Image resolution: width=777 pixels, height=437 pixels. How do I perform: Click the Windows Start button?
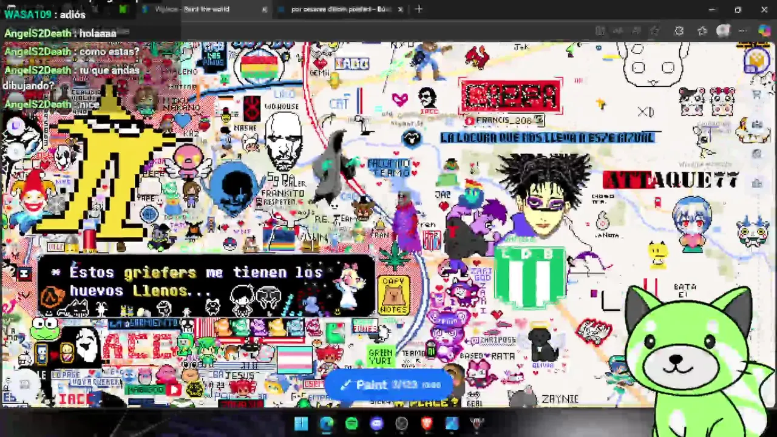(x=301, y=424)
